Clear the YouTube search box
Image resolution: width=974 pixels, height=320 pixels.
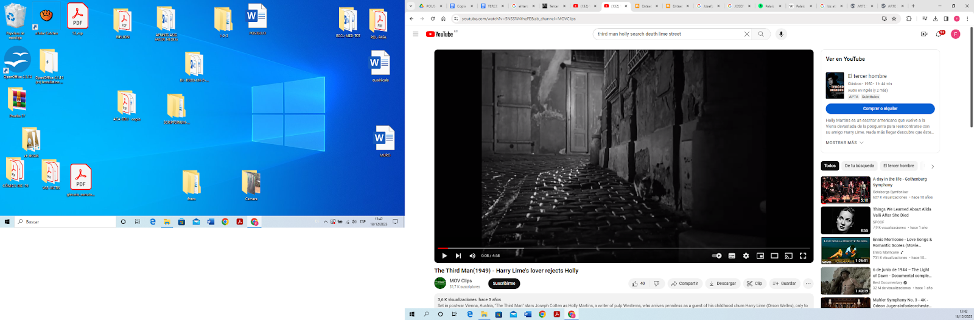(747, 34)
